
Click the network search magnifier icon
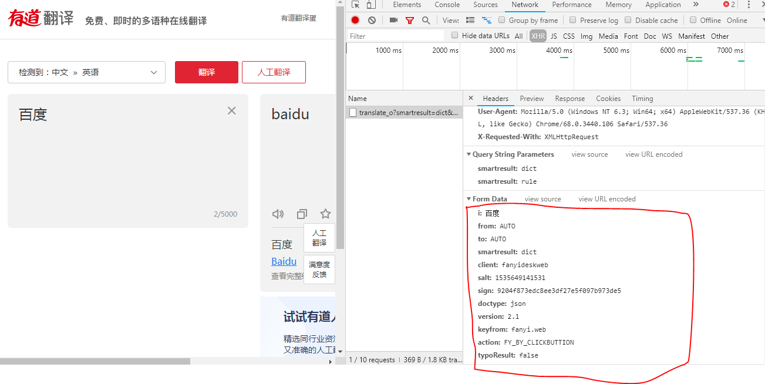tap(426, 20)
